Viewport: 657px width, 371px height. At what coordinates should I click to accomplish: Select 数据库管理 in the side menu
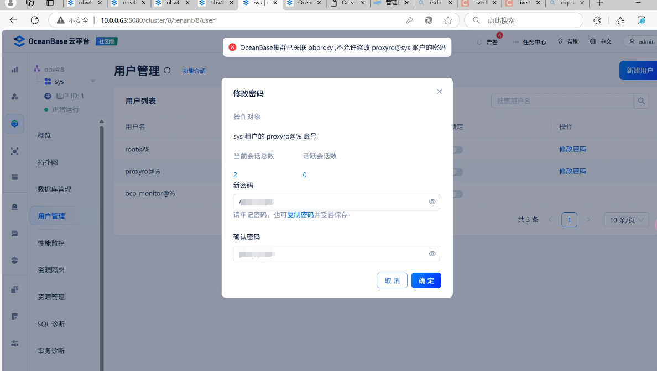54,189
